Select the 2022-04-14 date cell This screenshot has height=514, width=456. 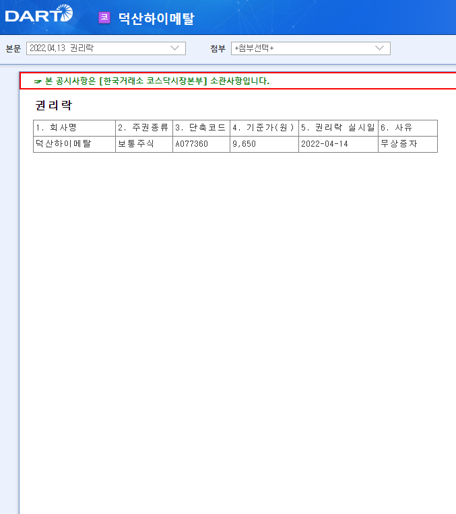point(339,144)
